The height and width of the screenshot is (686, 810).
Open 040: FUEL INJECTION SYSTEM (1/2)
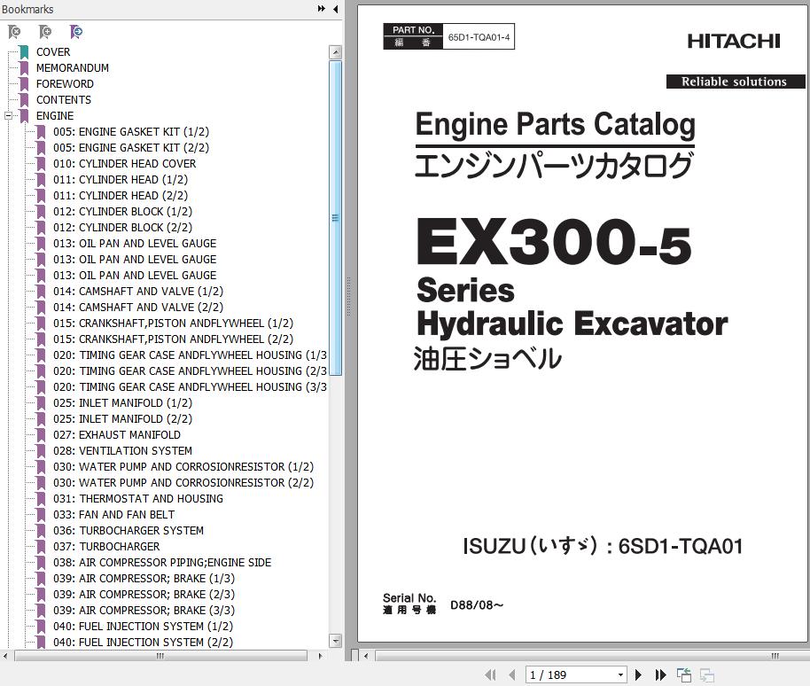coord(143,628)
